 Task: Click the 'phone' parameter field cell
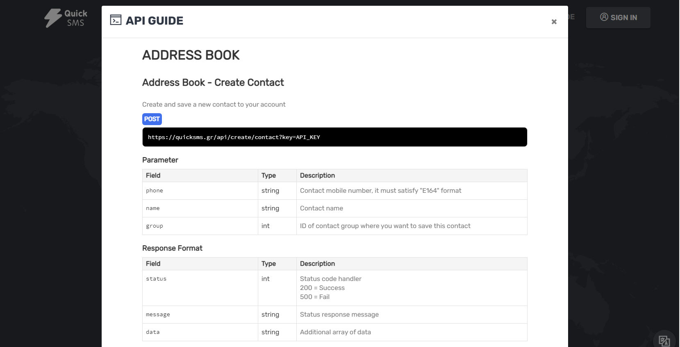click(x=200, y=191)
